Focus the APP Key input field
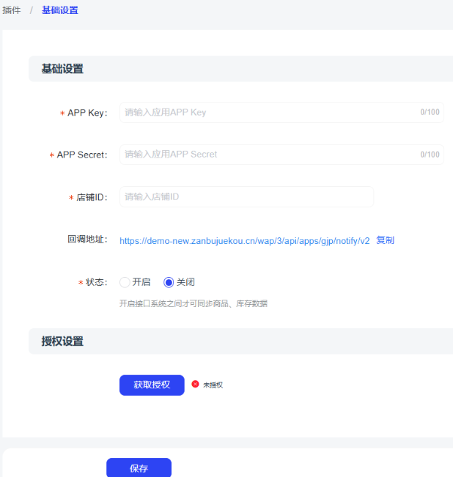 point(268,113)
